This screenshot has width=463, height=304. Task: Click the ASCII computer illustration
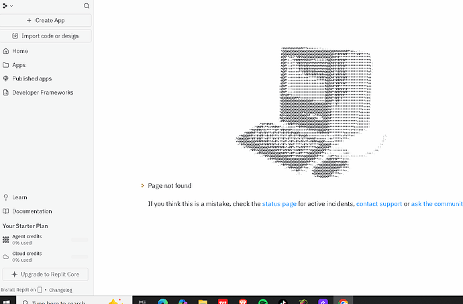point(311,112)
